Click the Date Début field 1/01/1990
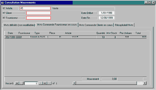 106,13
